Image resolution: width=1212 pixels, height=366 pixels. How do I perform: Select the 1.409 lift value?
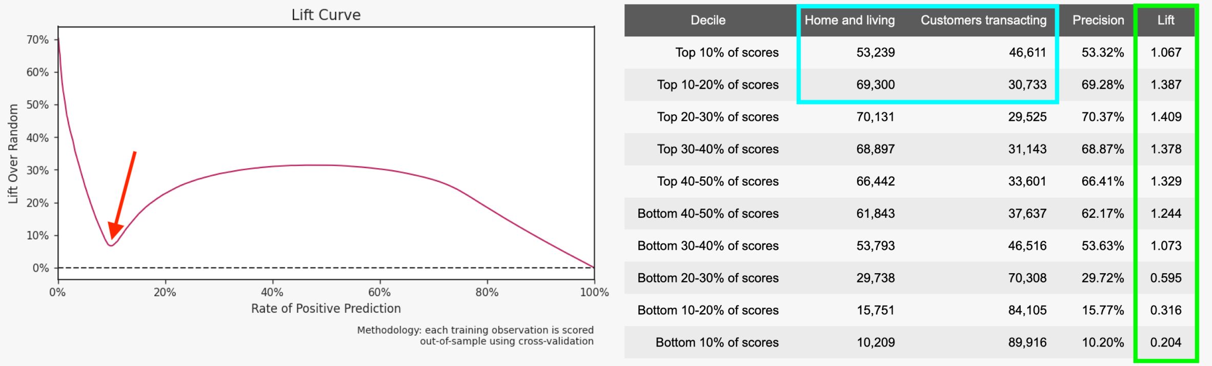tap(1166, 117)
